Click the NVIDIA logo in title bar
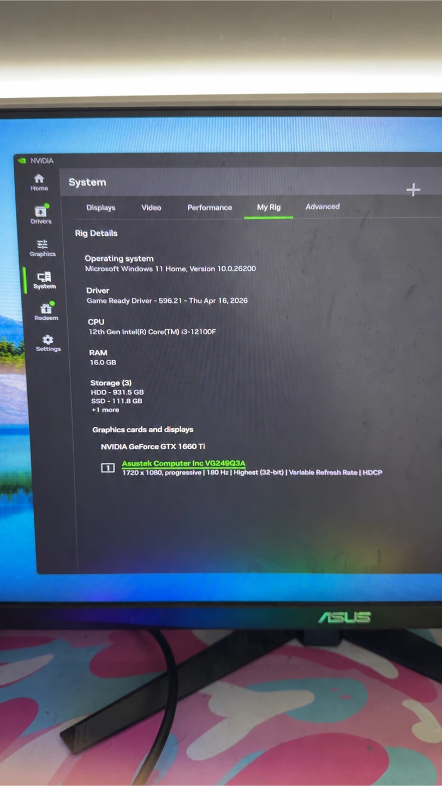This screenshot has height=786, width=442. [22, 161]
